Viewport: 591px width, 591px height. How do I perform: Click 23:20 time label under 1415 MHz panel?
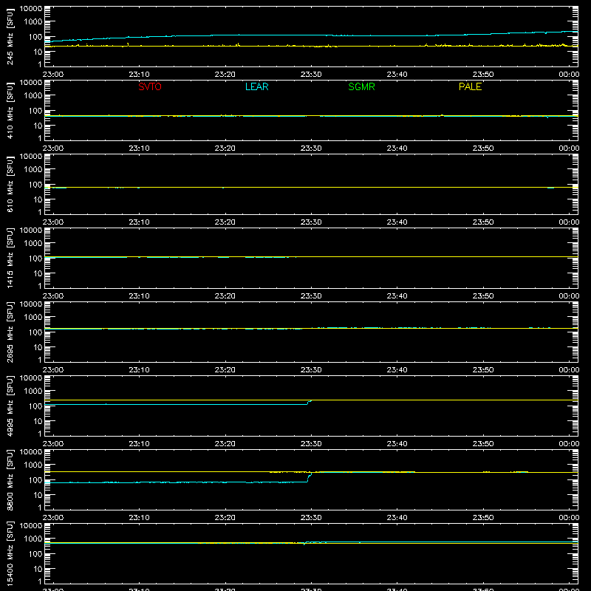(x=225, y=296)
